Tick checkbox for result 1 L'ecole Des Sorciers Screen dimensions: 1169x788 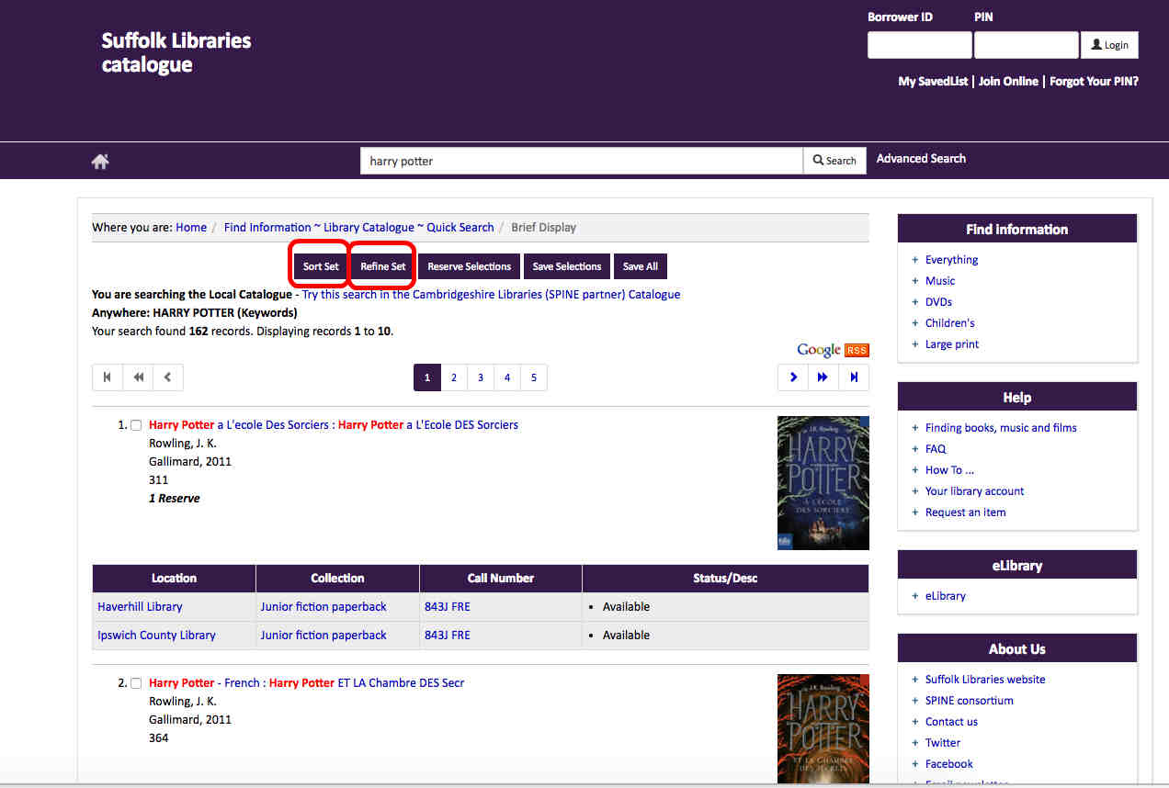click(136, 425)
